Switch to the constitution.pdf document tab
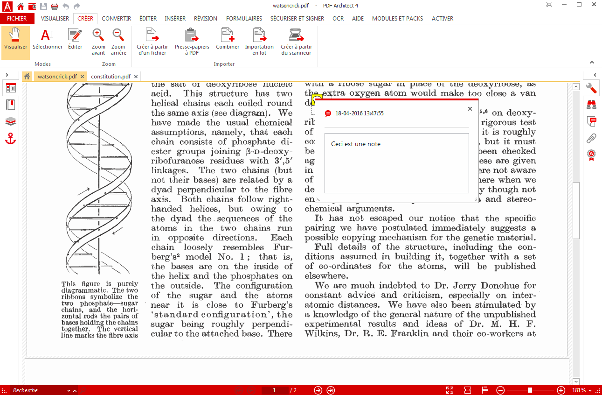This screenshot has height=395, width=602. coord(111,77)
